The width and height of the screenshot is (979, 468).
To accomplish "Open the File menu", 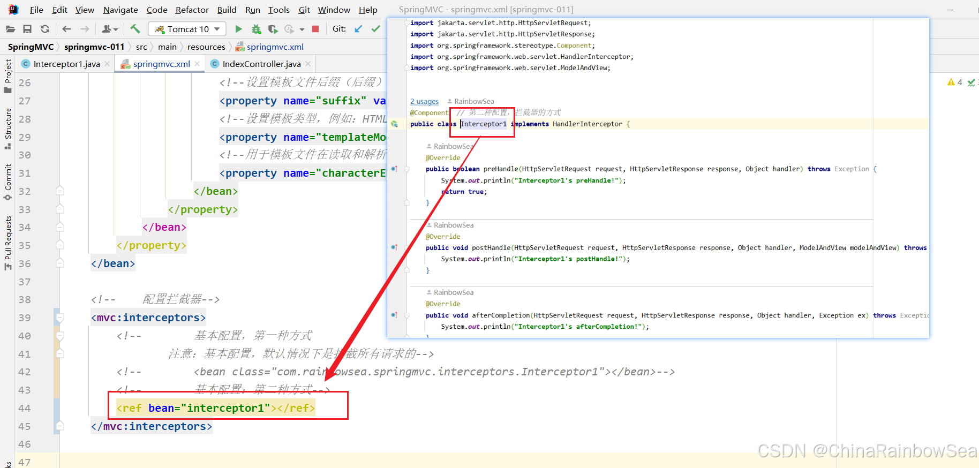I will pos(36,10).
